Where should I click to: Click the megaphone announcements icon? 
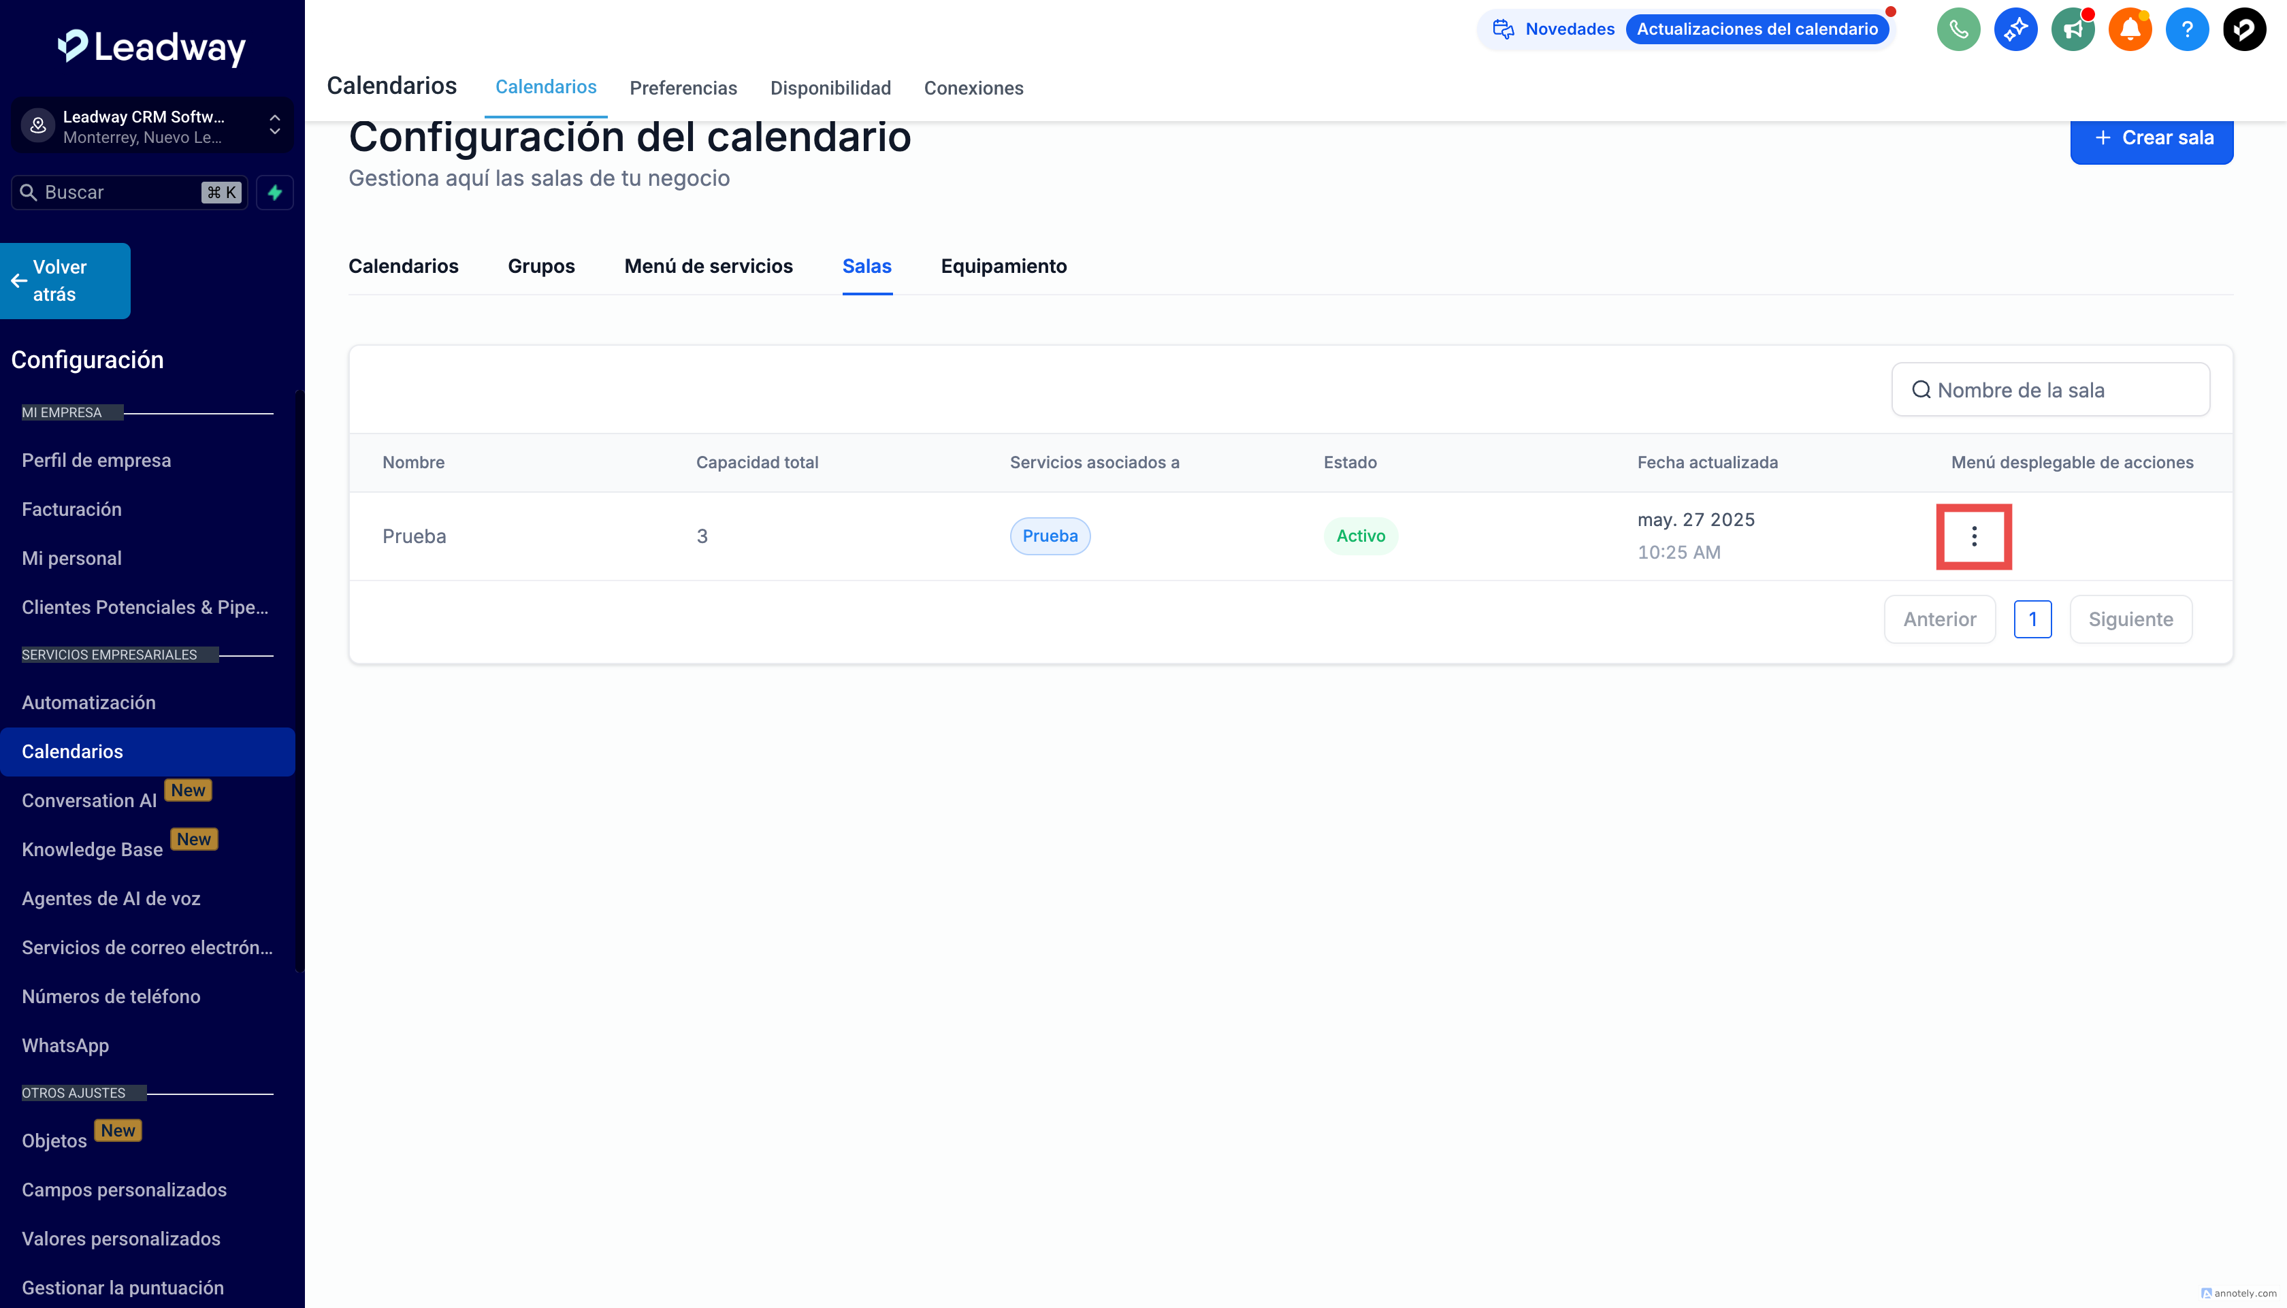tap(2073, 30)
